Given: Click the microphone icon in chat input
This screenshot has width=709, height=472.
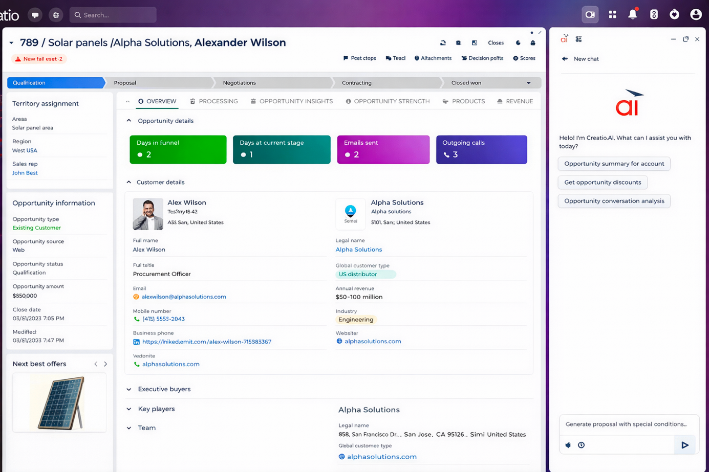Looking at the screenshot, I should pyautogui.click(x=568, y=445).
